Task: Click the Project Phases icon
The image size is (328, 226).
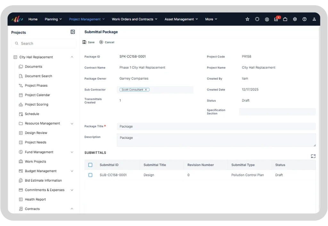Action: (x=21, y=85)
